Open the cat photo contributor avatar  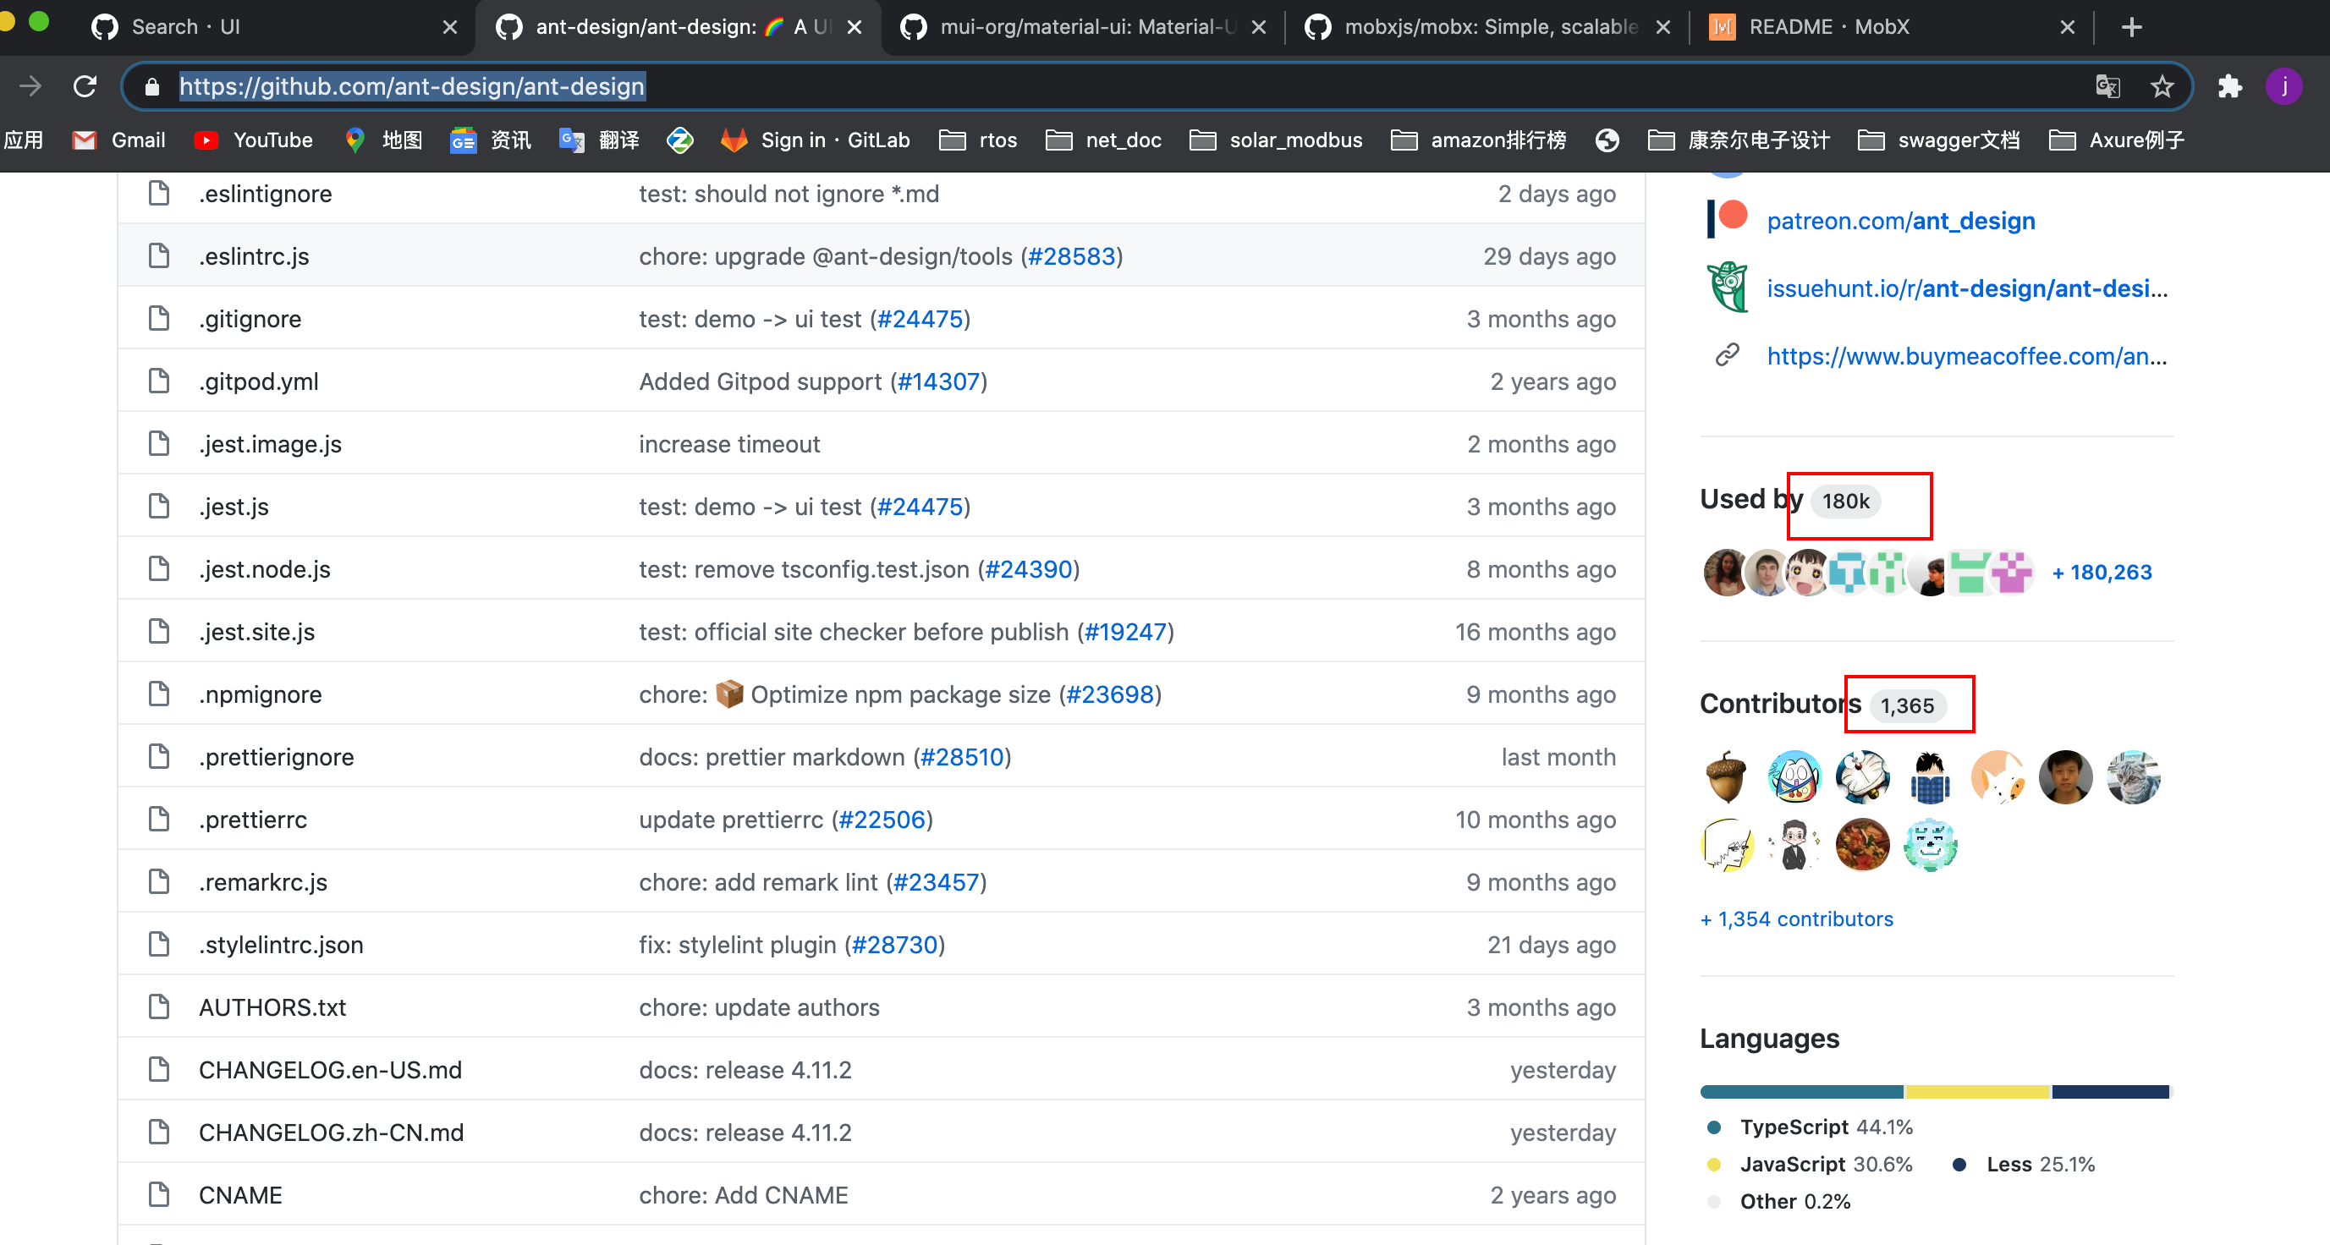click(x=2133, y=777)
